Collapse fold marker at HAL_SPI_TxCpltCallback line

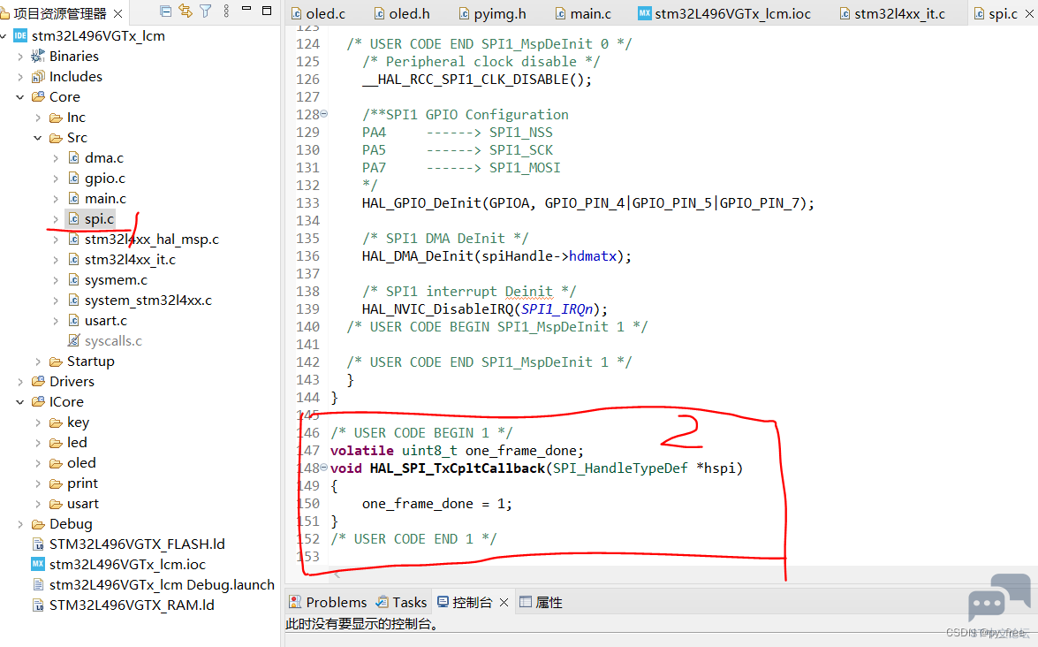323,468
